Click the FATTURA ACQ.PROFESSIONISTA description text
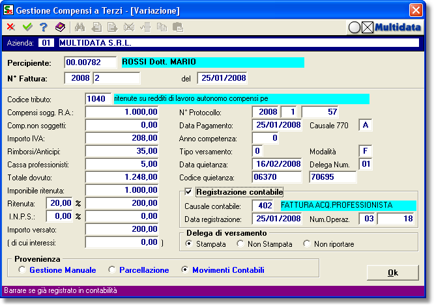Viewport: 434px width, 306px height. (x=336, y=205)
